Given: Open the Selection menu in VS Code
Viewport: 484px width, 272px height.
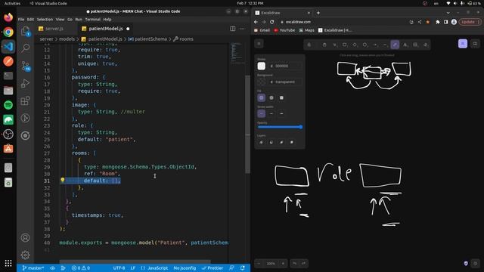Looking at the screenshot, I should (45, 20).
